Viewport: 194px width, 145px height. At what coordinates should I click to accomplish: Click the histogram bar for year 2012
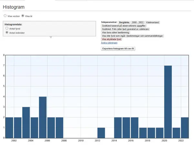click(101, 133)
